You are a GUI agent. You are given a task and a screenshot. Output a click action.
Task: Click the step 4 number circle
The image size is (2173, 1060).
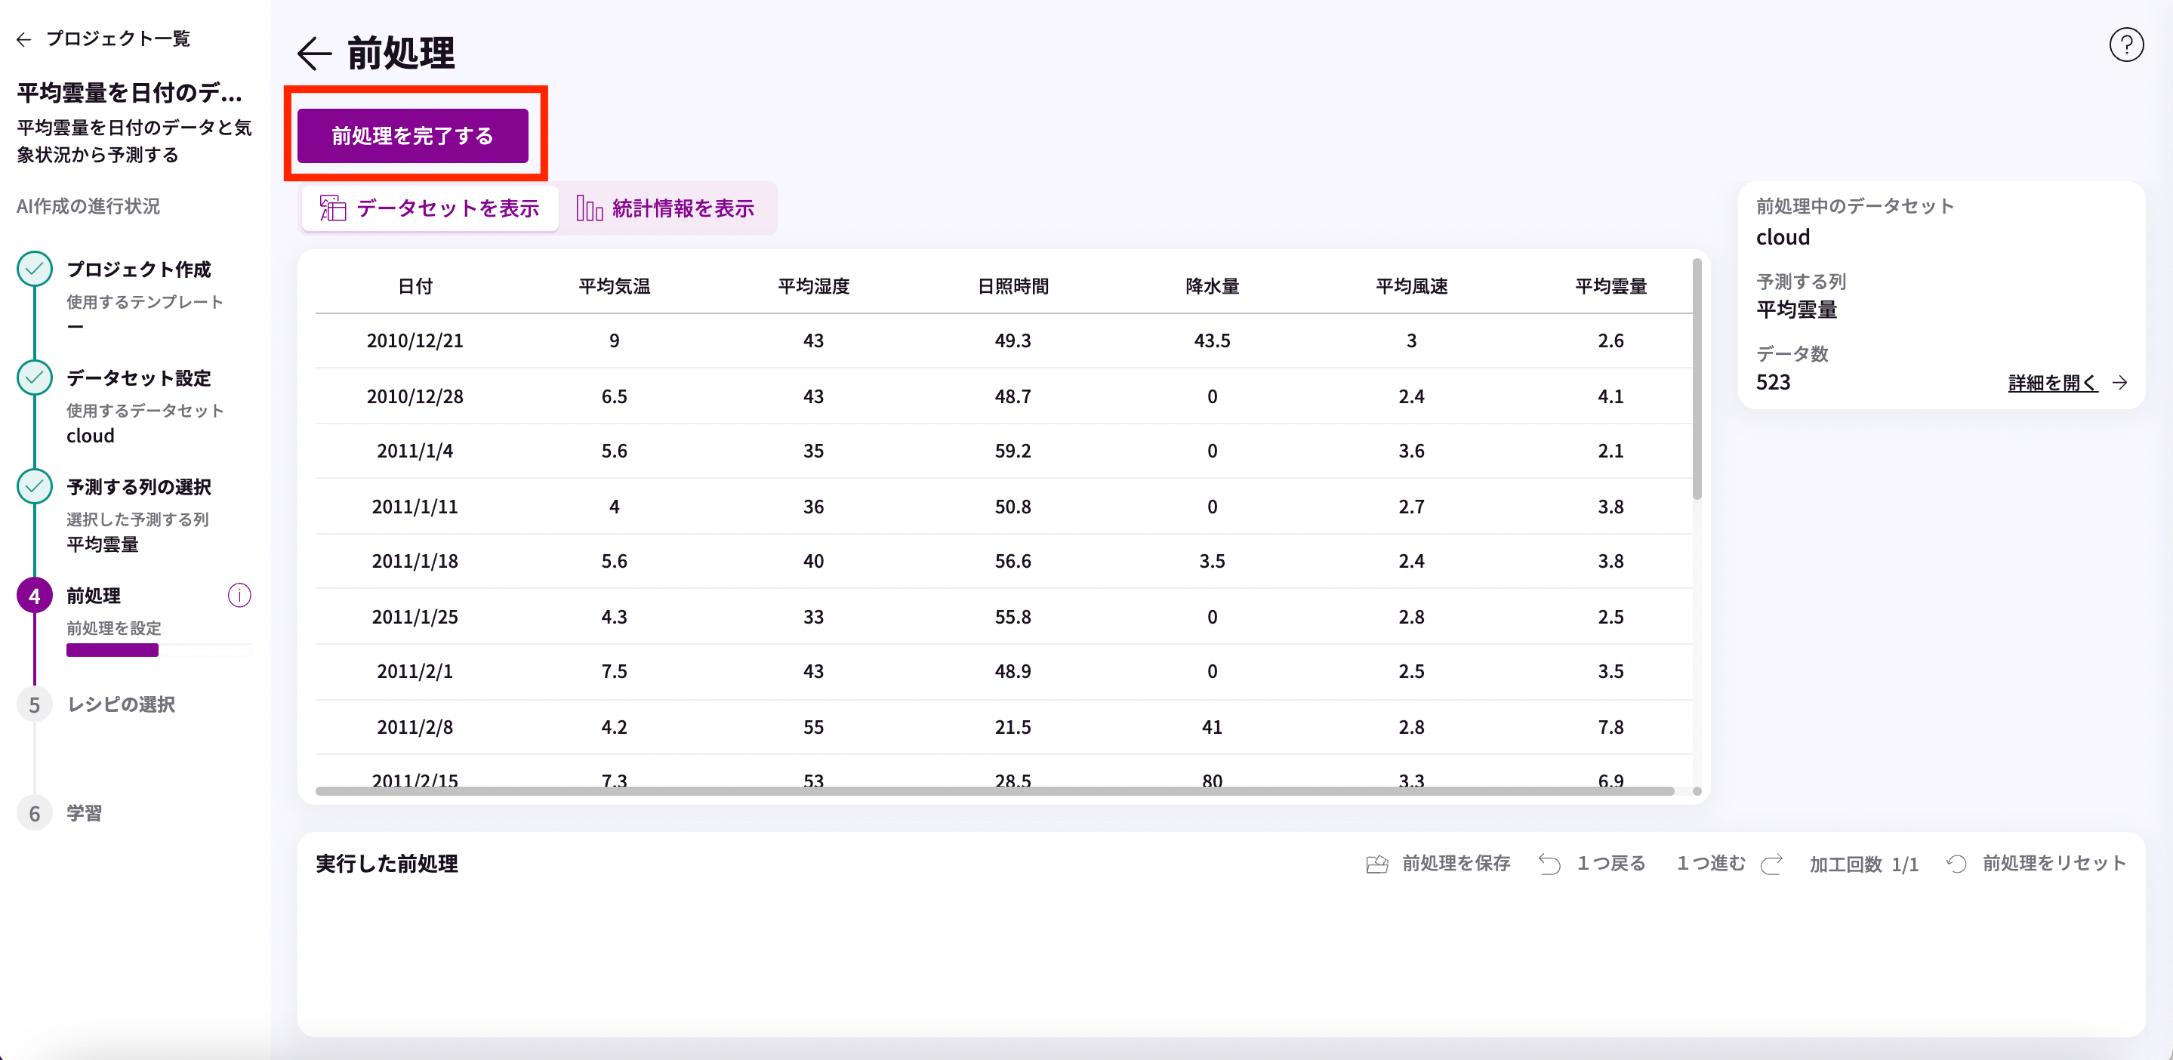35,596
